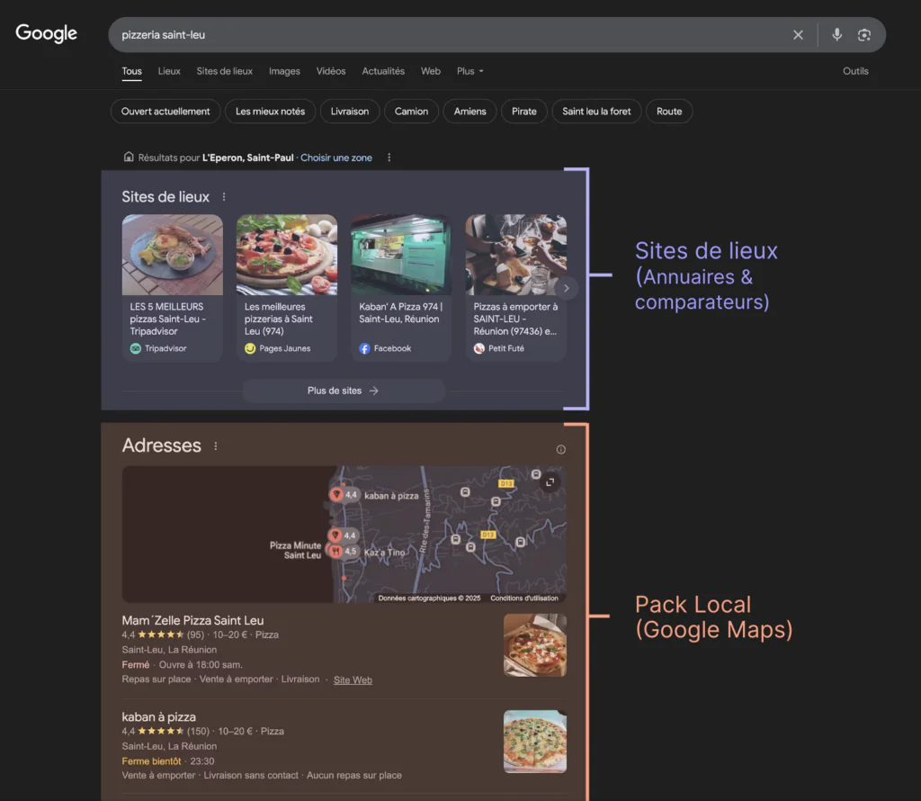Click the info icon in Adresses panel

pos(561,450)
